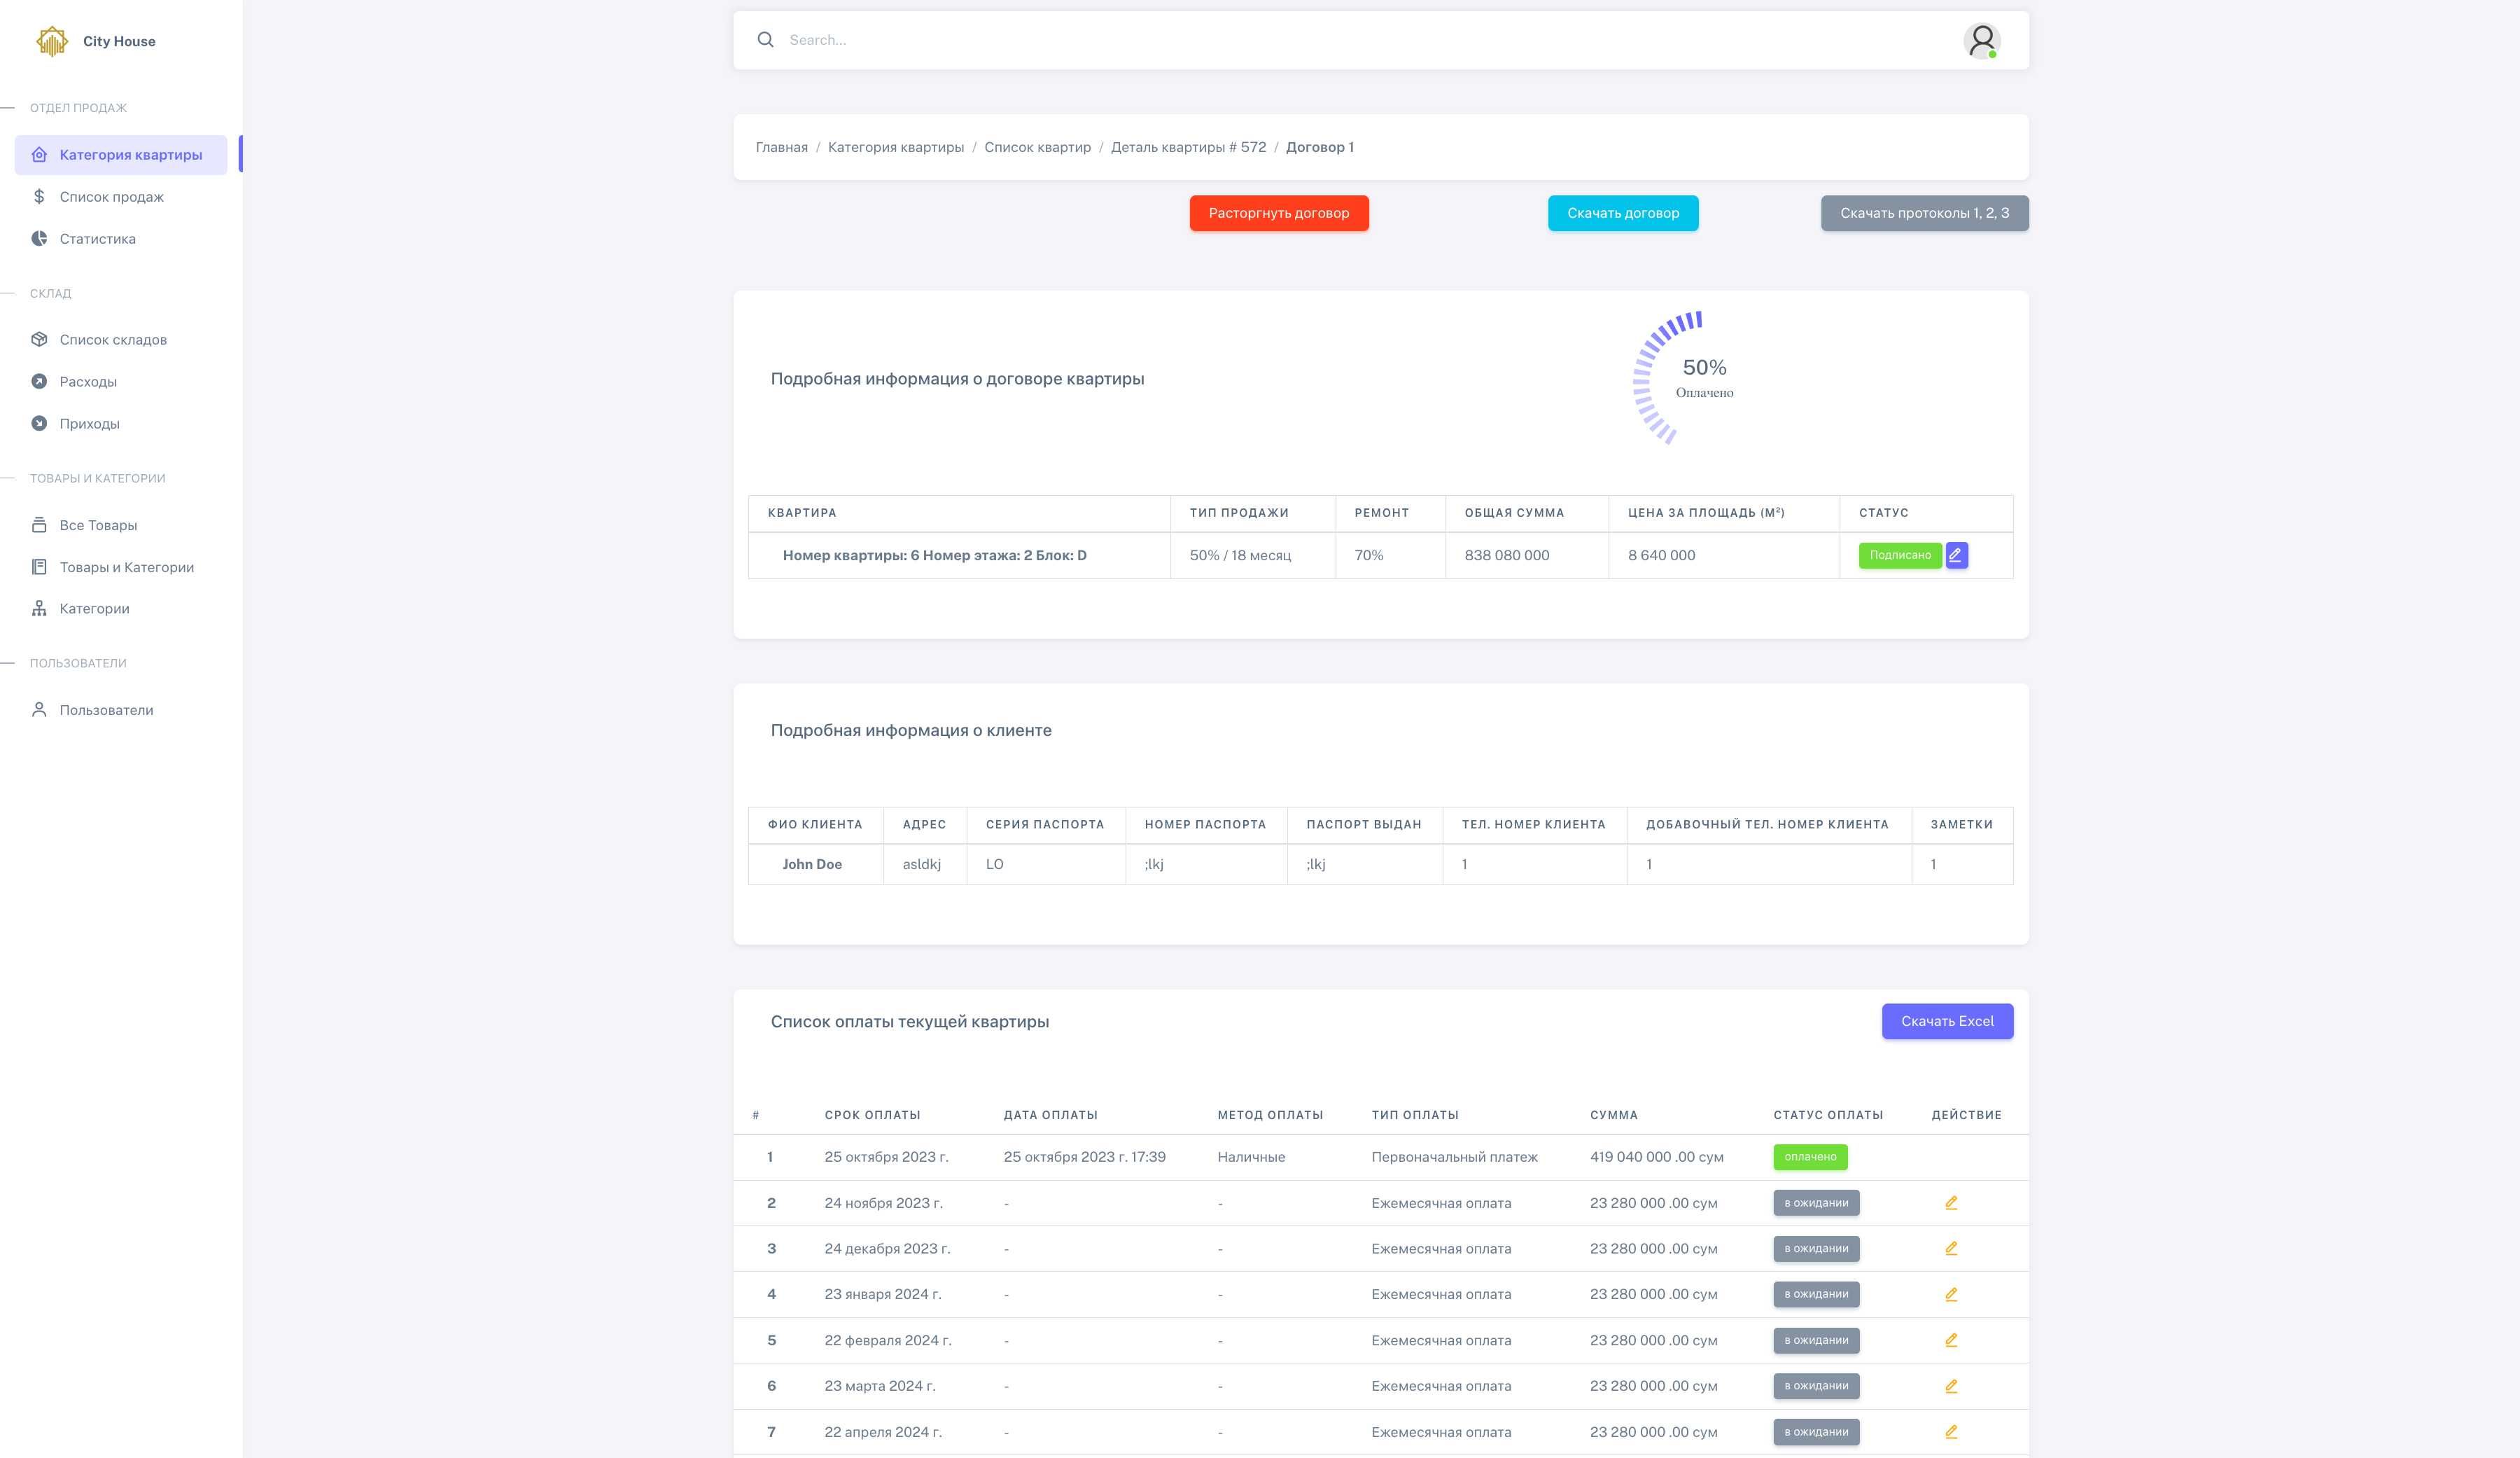Go to Статистика page
Viewport: 2520px width, 1458px height.
tap(121, 238)
